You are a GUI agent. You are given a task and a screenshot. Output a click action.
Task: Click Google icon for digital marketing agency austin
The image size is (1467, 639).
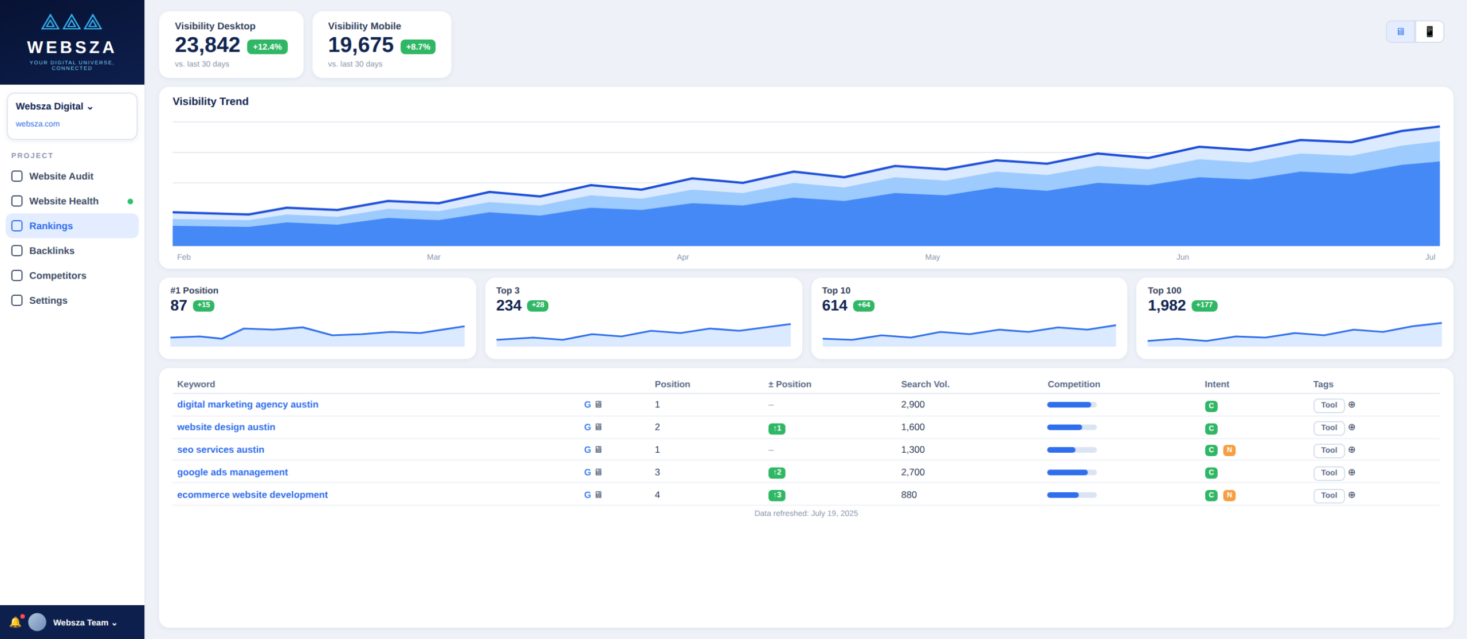pyautogui.click(x=587, y=405)
